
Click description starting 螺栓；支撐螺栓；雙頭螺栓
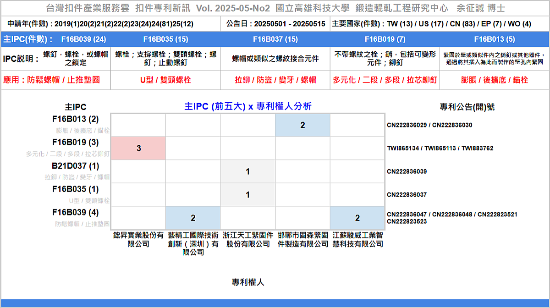[x=165, y=59]
